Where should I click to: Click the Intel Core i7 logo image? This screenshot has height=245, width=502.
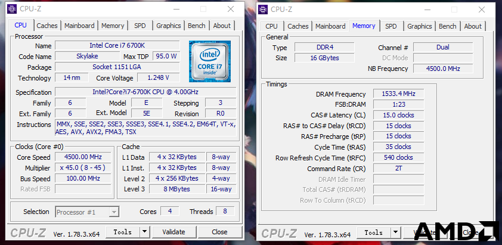210,61
